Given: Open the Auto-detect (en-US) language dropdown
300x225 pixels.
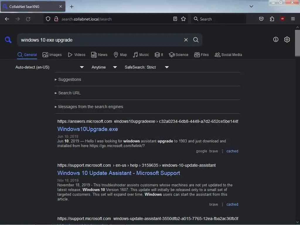Looking at the screenshot, I should tap(50, 67).
